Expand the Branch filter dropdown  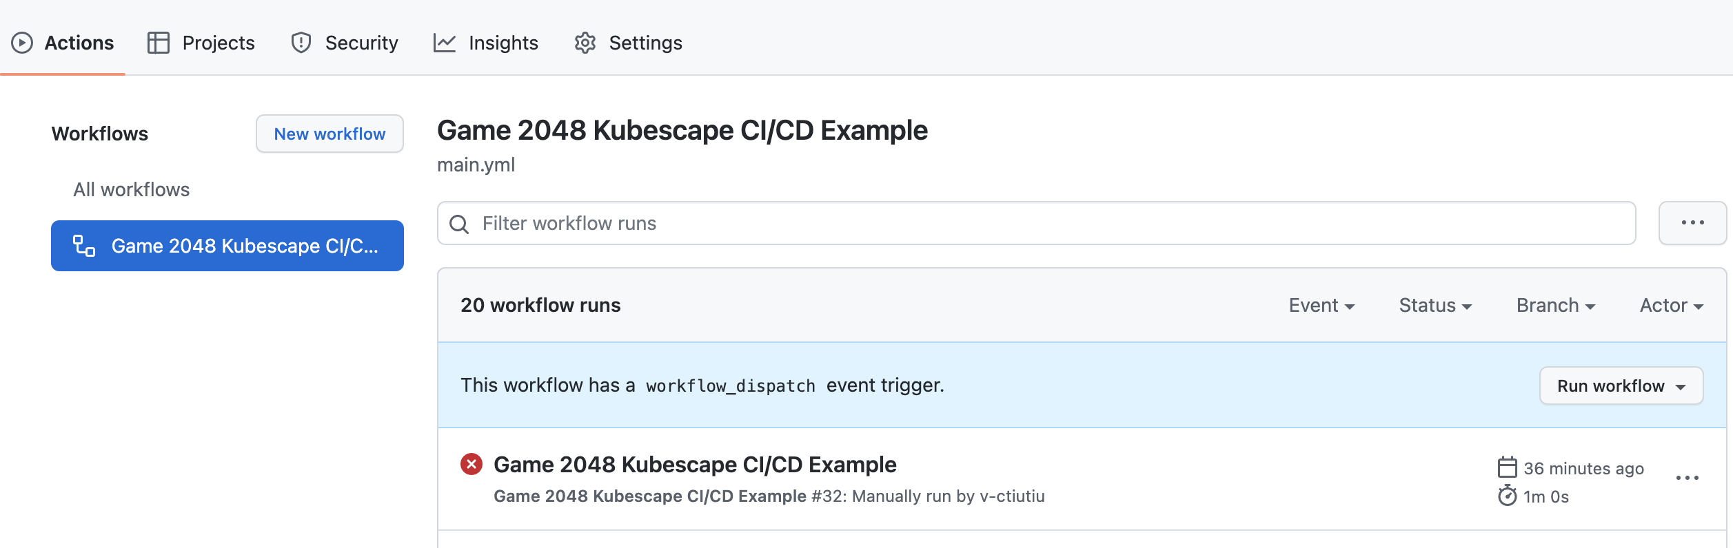(x=1556, y=305)
